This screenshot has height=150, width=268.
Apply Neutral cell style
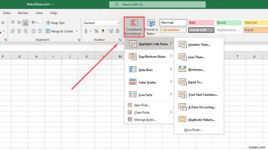[256, 23]
